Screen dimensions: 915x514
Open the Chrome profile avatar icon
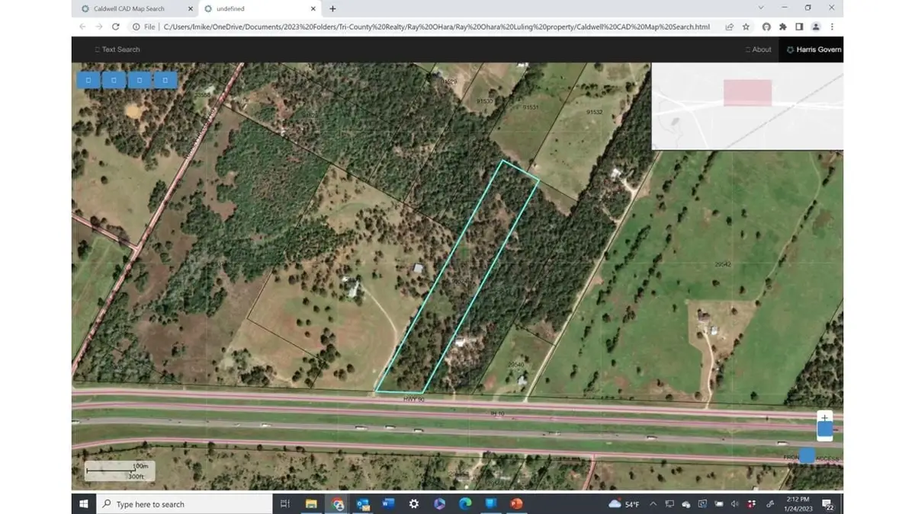point(816,26)
